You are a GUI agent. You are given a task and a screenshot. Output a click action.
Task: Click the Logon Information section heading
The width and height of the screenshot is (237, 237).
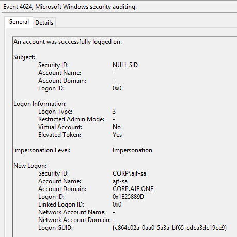tap(40, 104)
